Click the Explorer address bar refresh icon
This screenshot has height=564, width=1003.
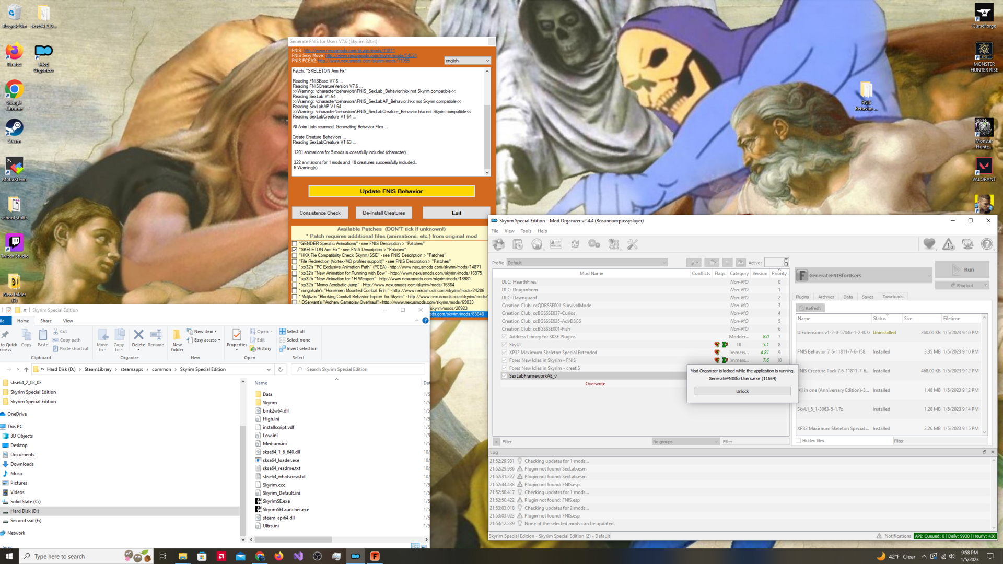coord(281,369)
